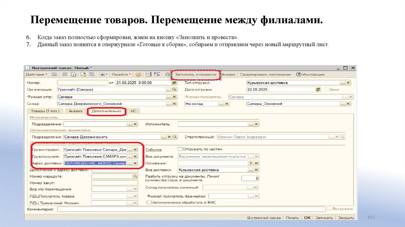Click the Номер input field
Viewport: 405px width, 227px height.
(x=82, y=83)
